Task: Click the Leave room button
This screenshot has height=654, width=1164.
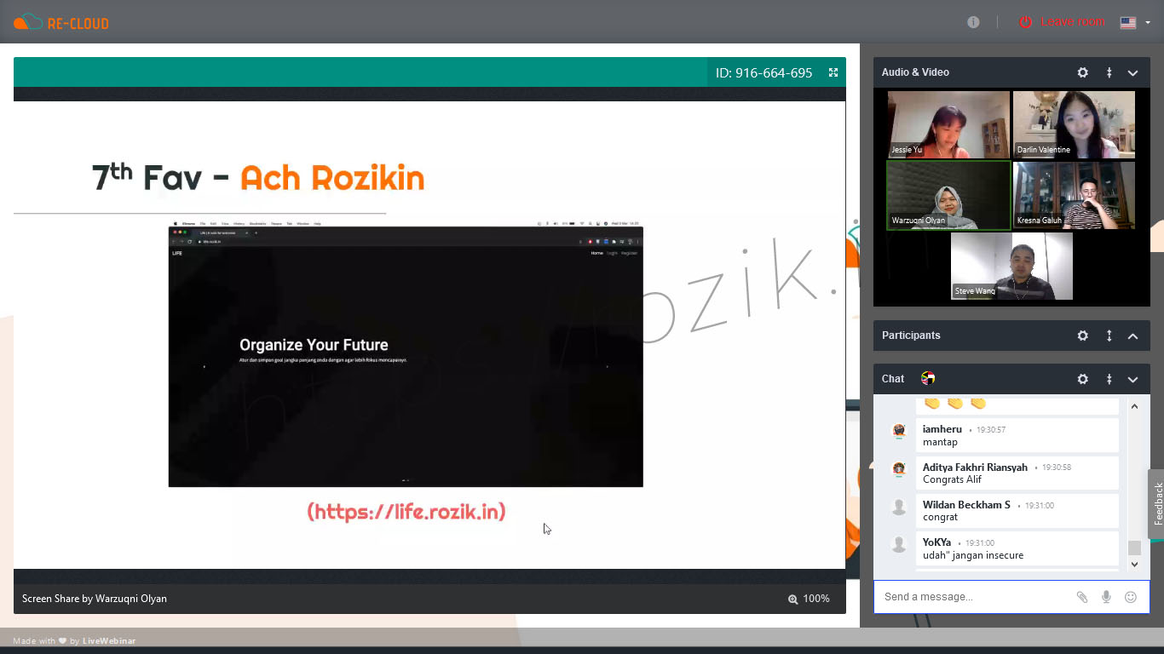Action: [x=1062, y=22]
